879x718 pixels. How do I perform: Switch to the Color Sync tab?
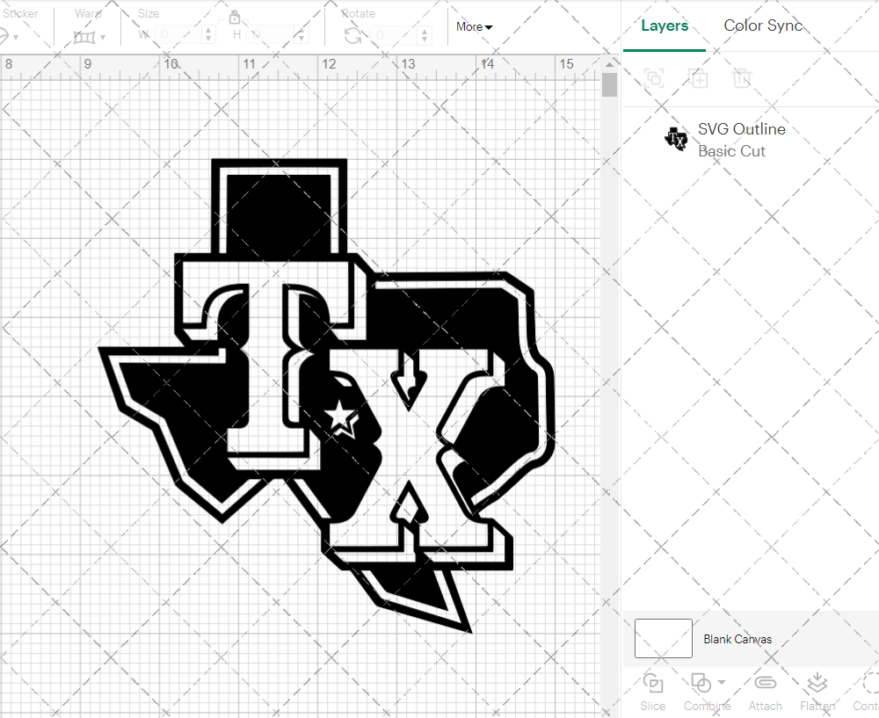pyautogui.click(x=763, y=25)
